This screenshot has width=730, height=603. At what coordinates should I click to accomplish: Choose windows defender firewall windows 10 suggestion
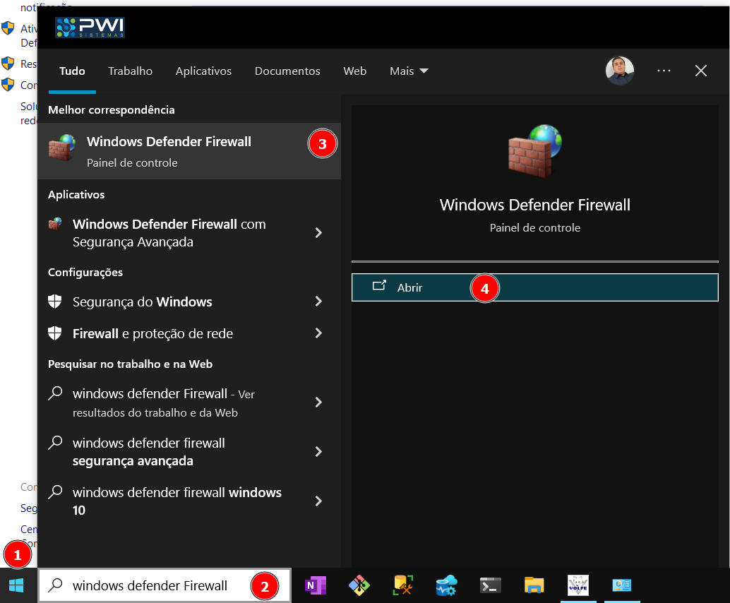(x=176, y=501)
